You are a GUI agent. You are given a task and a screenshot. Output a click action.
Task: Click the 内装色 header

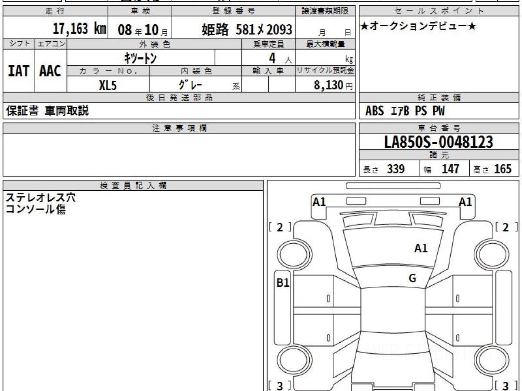[x=196, y=71]
